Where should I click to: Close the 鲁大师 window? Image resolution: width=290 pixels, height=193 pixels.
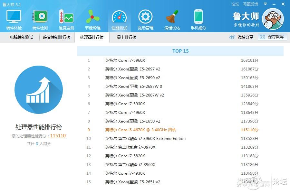[283, 4]
